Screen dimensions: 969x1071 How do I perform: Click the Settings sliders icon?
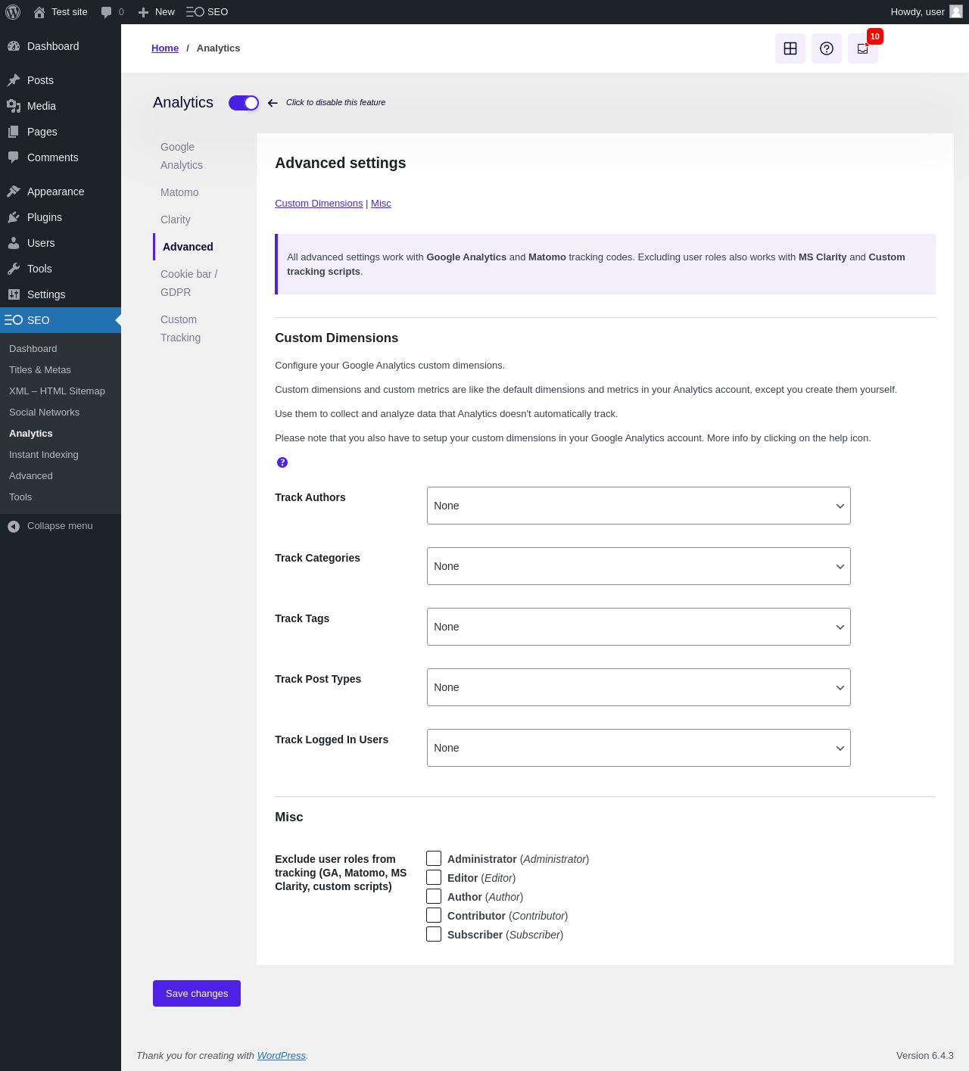tap(14, 294)
